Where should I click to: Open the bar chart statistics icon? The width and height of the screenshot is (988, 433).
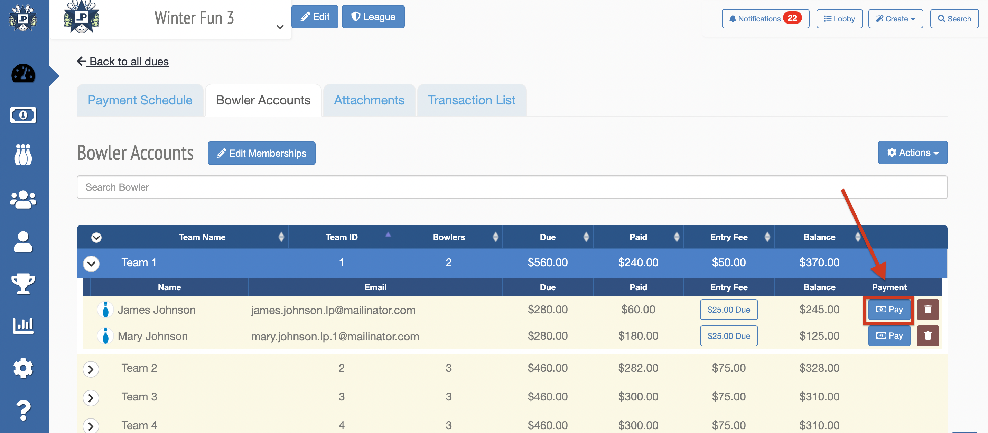pos(23,325)
